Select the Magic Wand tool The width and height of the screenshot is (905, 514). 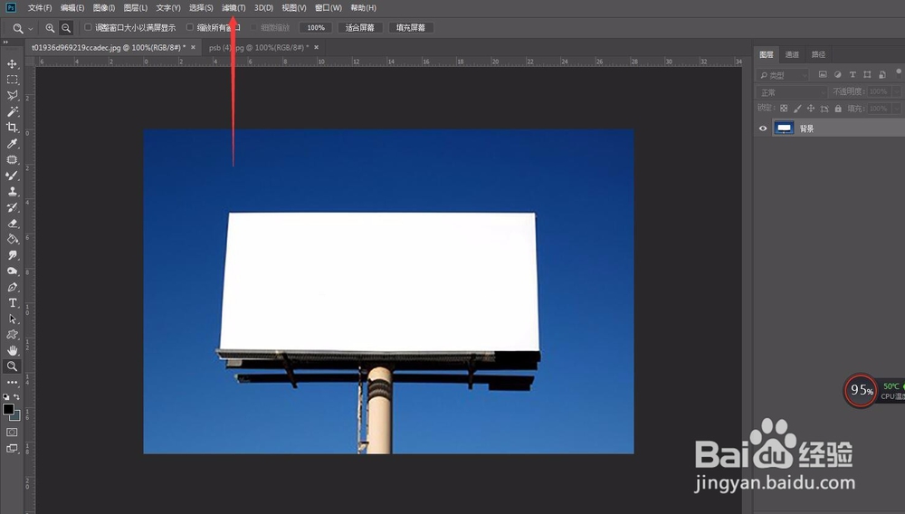pyautogui.click(x=12, y=111)
